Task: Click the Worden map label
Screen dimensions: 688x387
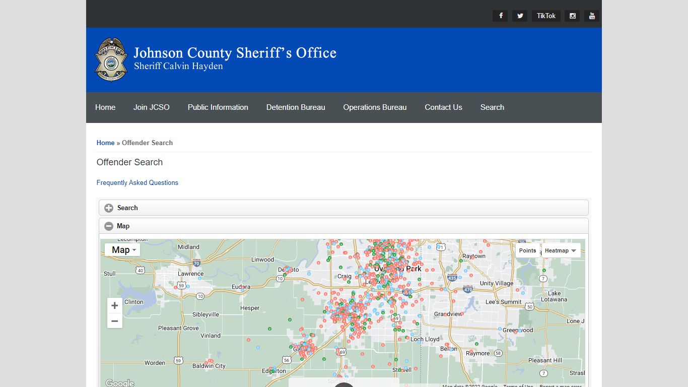Action: [x=155, y=363]
